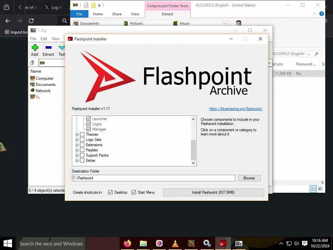Open the Explorer View tab
This screenshot has height=250, width=333.
coord(135,14)
